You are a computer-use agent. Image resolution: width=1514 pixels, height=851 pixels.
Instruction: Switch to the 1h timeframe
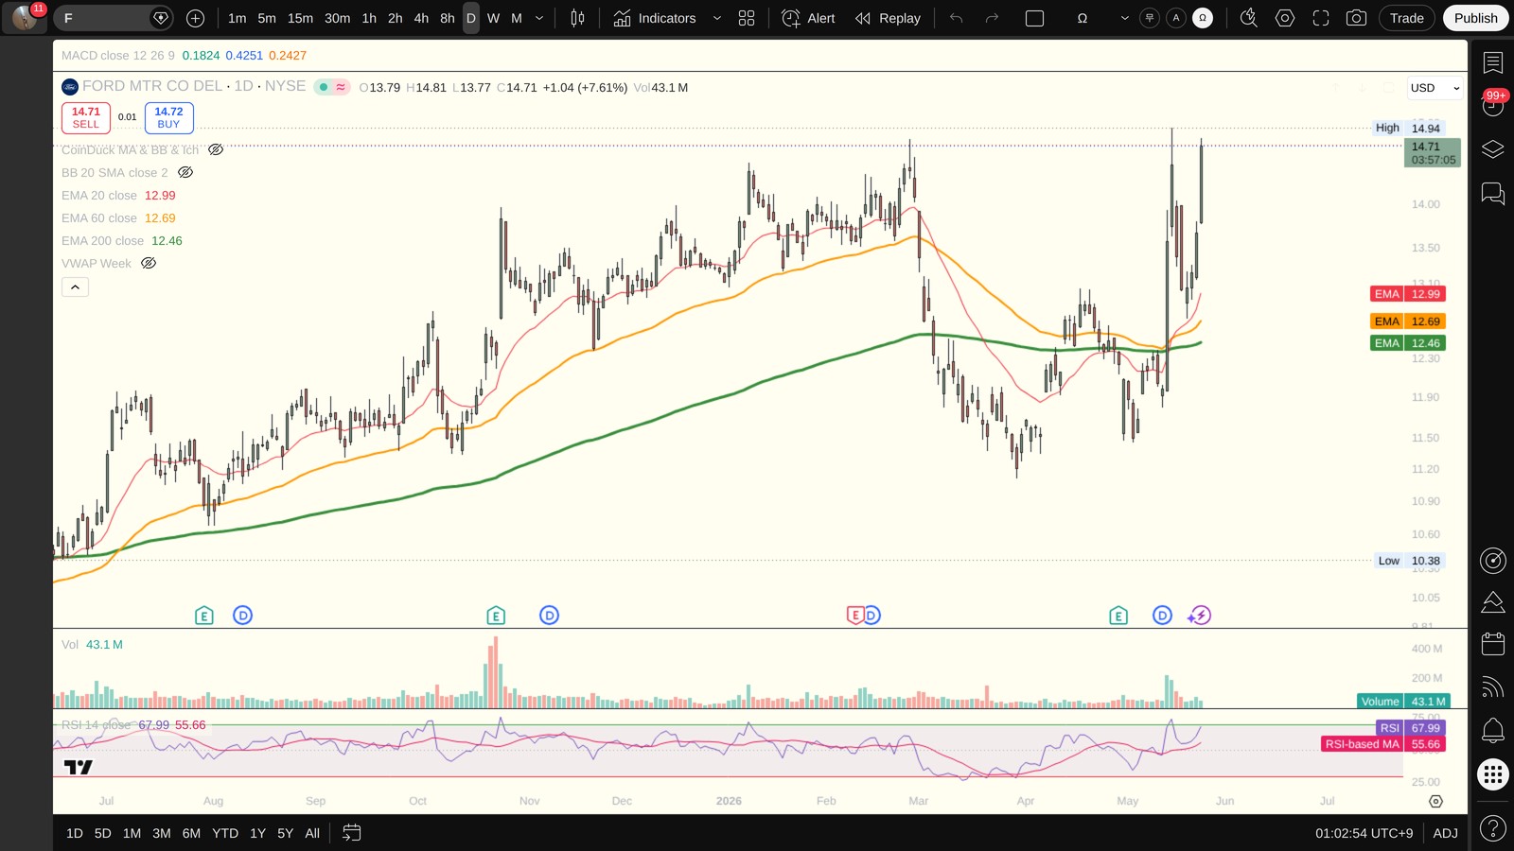pos(369,18)
